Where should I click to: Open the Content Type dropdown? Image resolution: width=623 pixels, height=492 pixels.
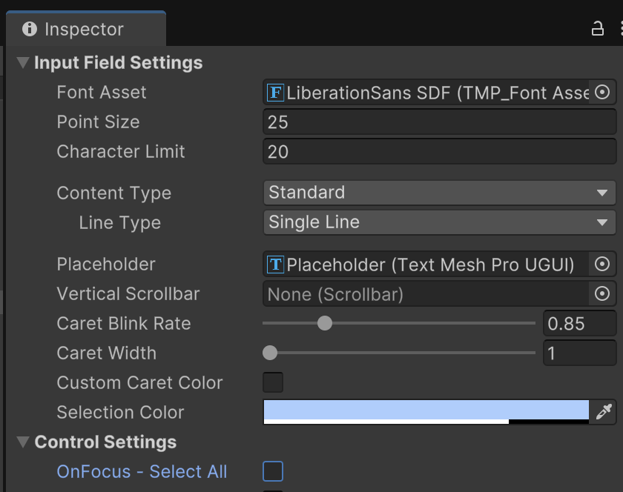point(439,193)
